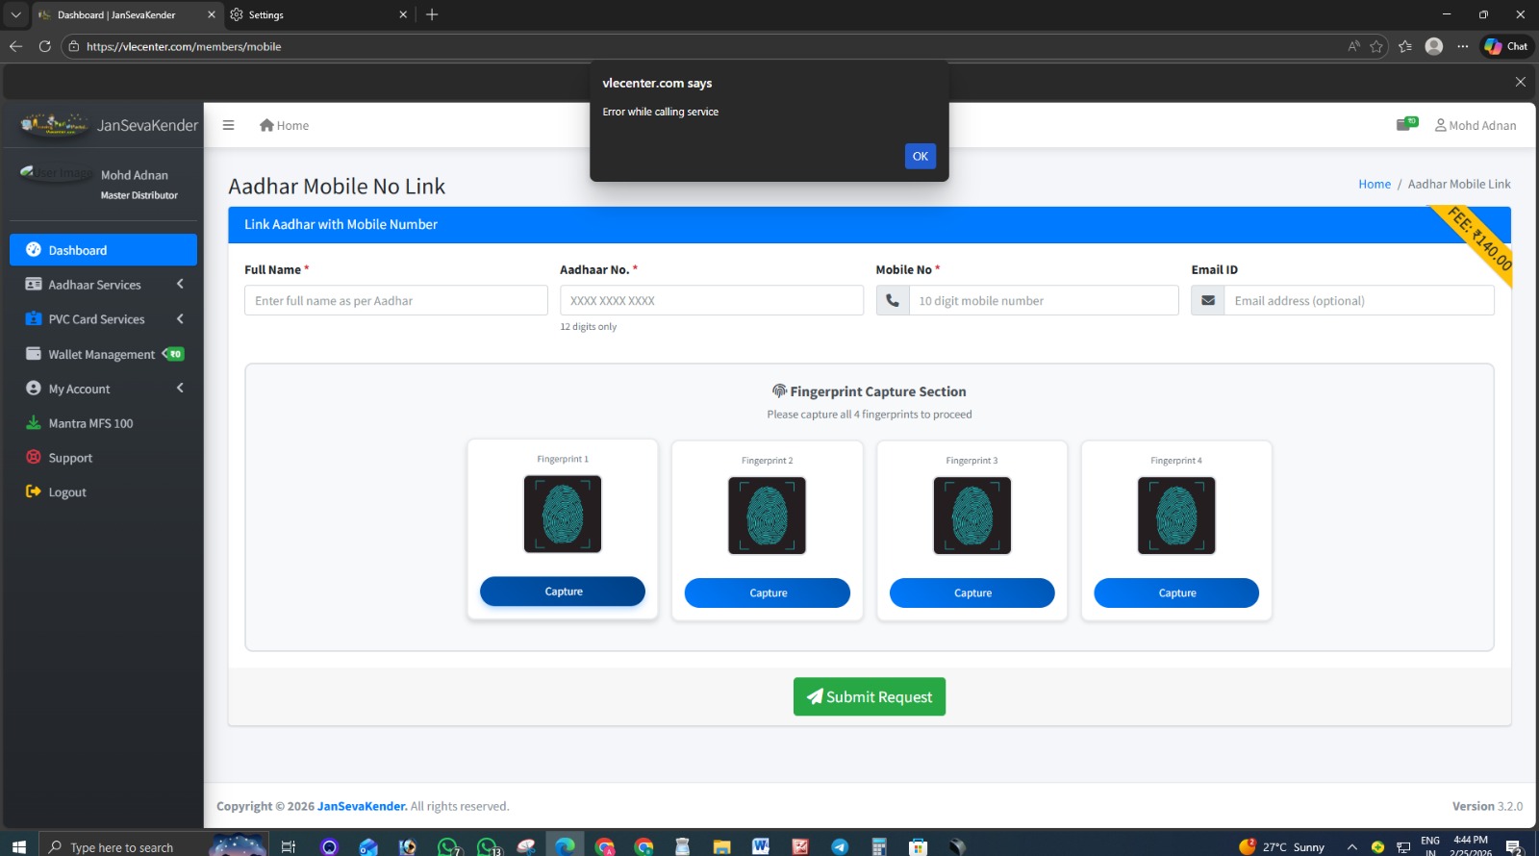Open Wallet Management in sidebar
The width and height of the screenshot is (1539, 856).
click(x=101, y=354)
